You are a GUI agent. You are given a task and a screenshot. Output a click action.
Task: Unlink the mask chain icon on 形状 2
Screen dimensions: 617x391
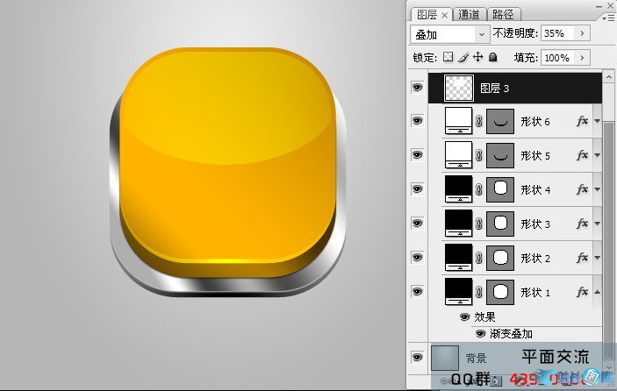[479, 258]
